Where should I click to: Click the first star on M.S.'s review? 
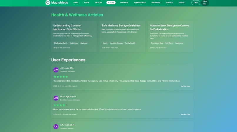pos(55,105)
